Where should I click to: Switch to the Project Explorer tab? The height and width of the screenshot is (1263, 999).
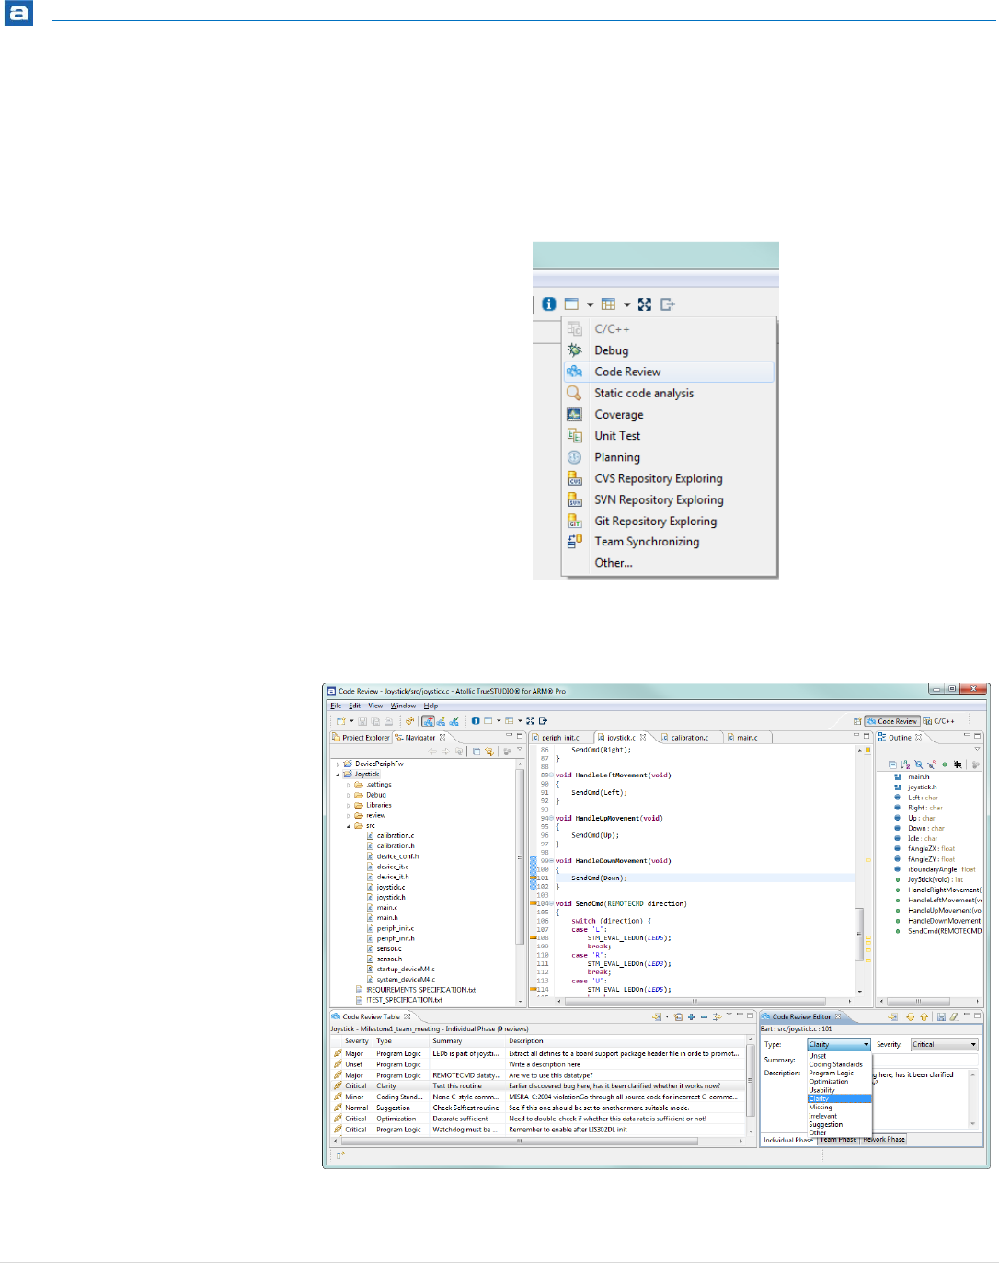tap(362, 737)
